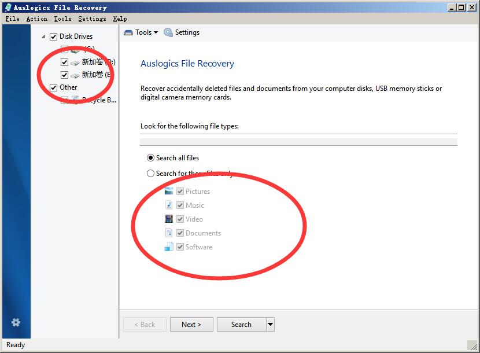The image size is (480, 353).
Task: Uncheck the Disk Drives checkbox
Action: tap(54, 37)
